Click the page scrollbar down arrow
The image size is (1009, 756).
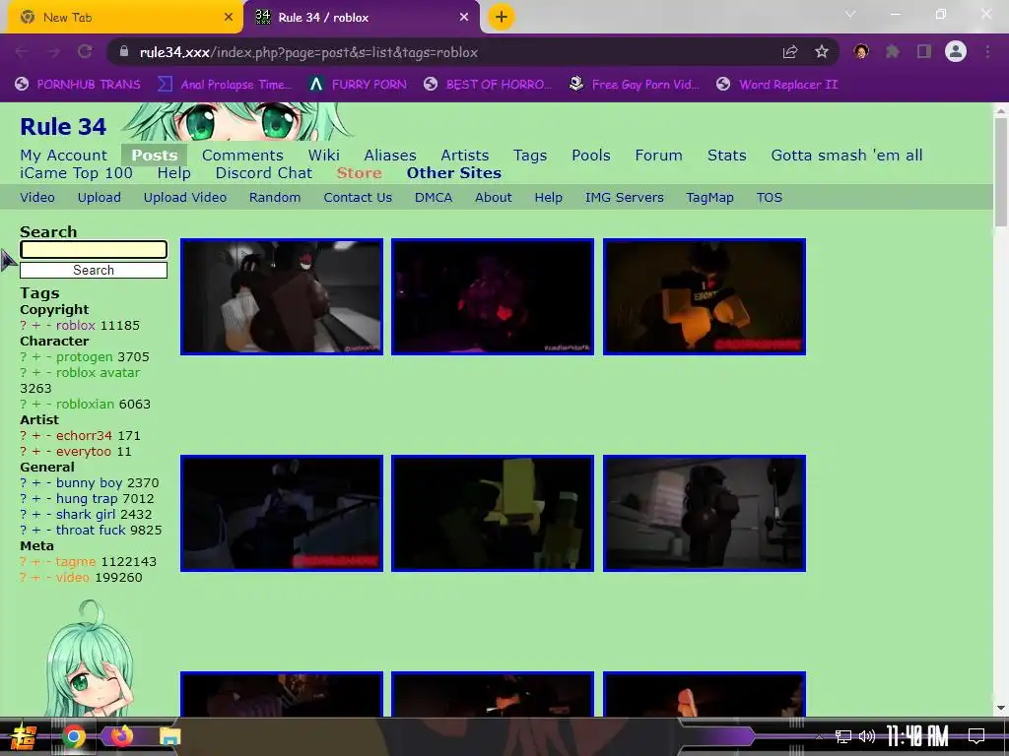click(1001, 708)
